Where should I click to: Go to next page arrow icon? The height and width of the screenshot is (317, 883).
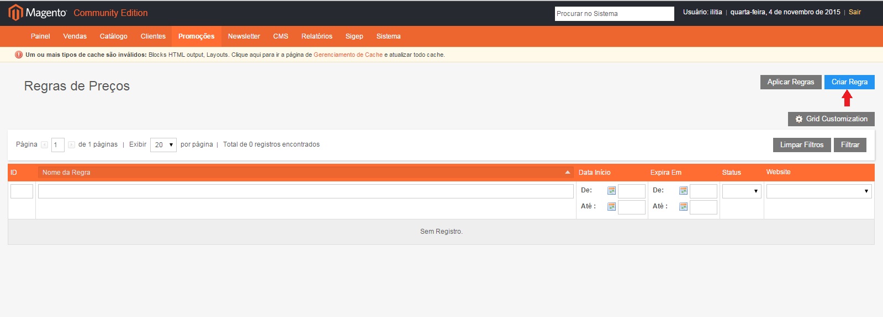[x=71, y=145]
